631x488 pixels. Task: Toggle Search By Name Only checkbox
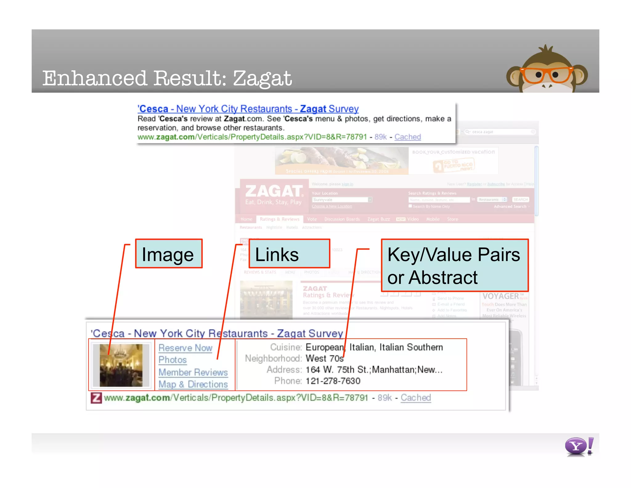click(410, 206)
